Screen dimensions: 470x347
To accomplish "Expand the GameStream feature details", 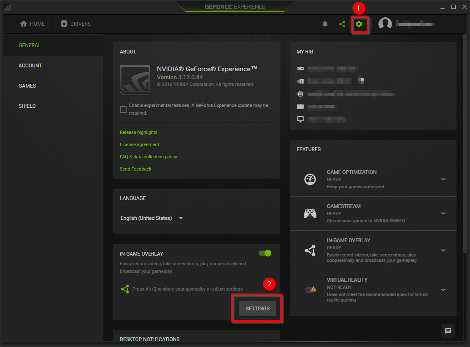I will click(x=443, y=214).
